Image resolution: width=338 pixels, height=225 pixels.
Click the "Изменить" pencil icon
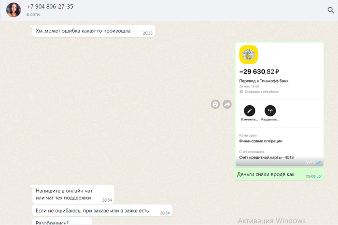tap(250, 111)
